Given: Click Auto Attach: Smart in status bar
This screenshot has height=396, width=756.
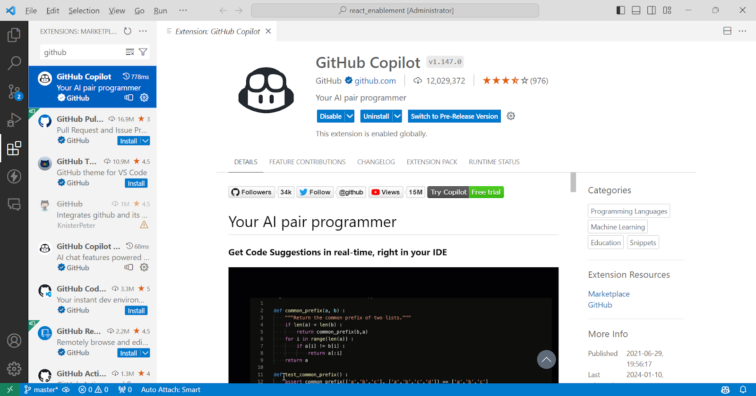Looking at the screenshot, I should coord(171,389).
